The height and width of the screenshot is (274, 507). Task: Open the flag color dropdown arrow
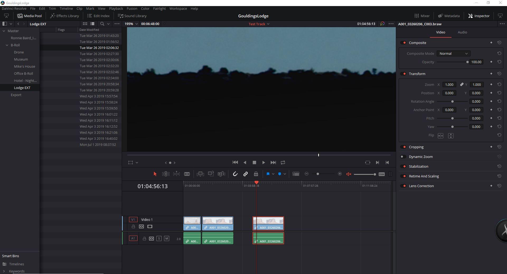(x=273, y=174)
